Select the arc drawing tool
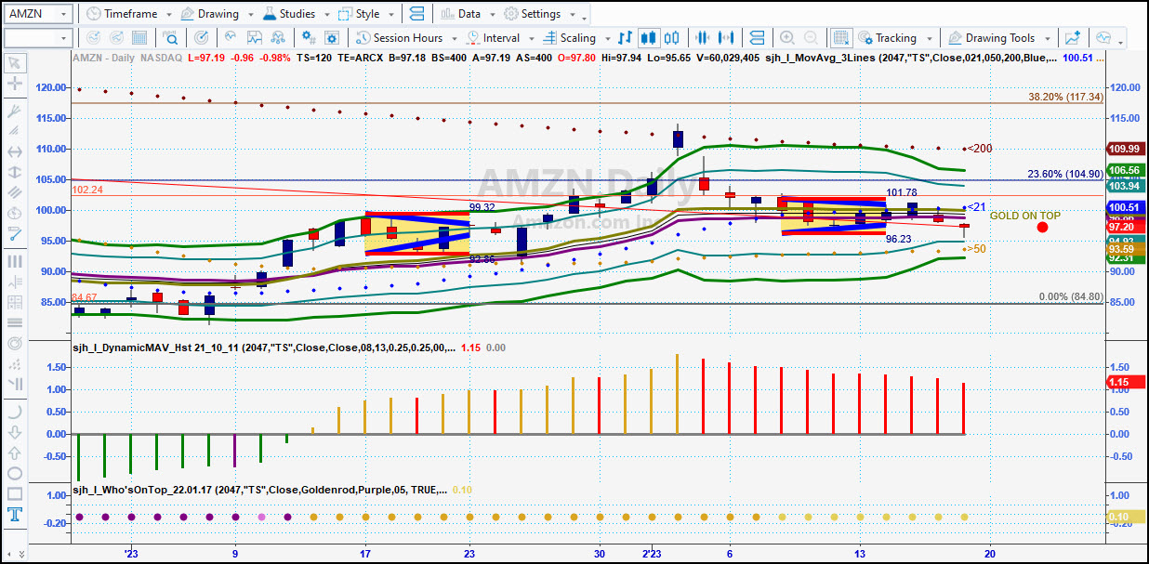 15,412
